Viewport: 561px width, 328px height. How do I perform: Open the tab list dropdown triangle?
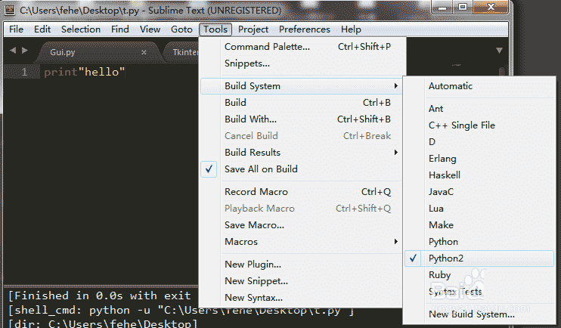pyautogui.click(x=500, y=51)
